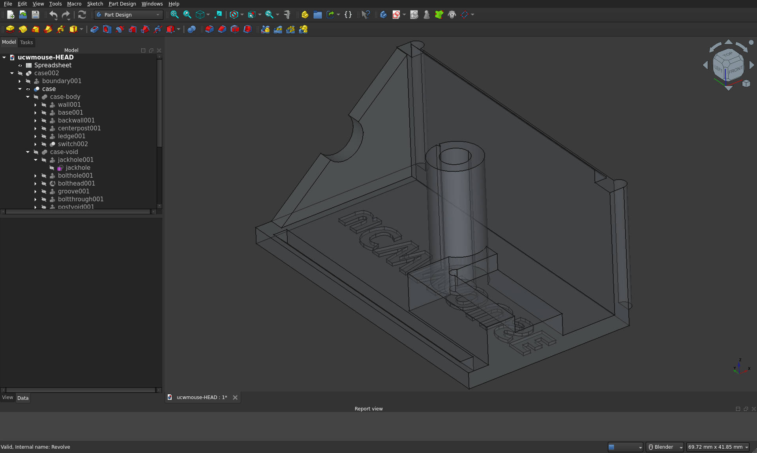Click the FRONT face of navigation cube
The image size is (757, 453).
pyautogui.click(x=736, y=71)
